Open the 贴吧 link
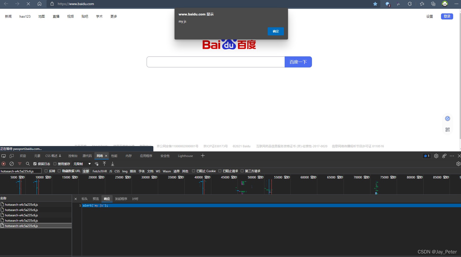Viewport: 461px width, 257px height. click(85, 16)
